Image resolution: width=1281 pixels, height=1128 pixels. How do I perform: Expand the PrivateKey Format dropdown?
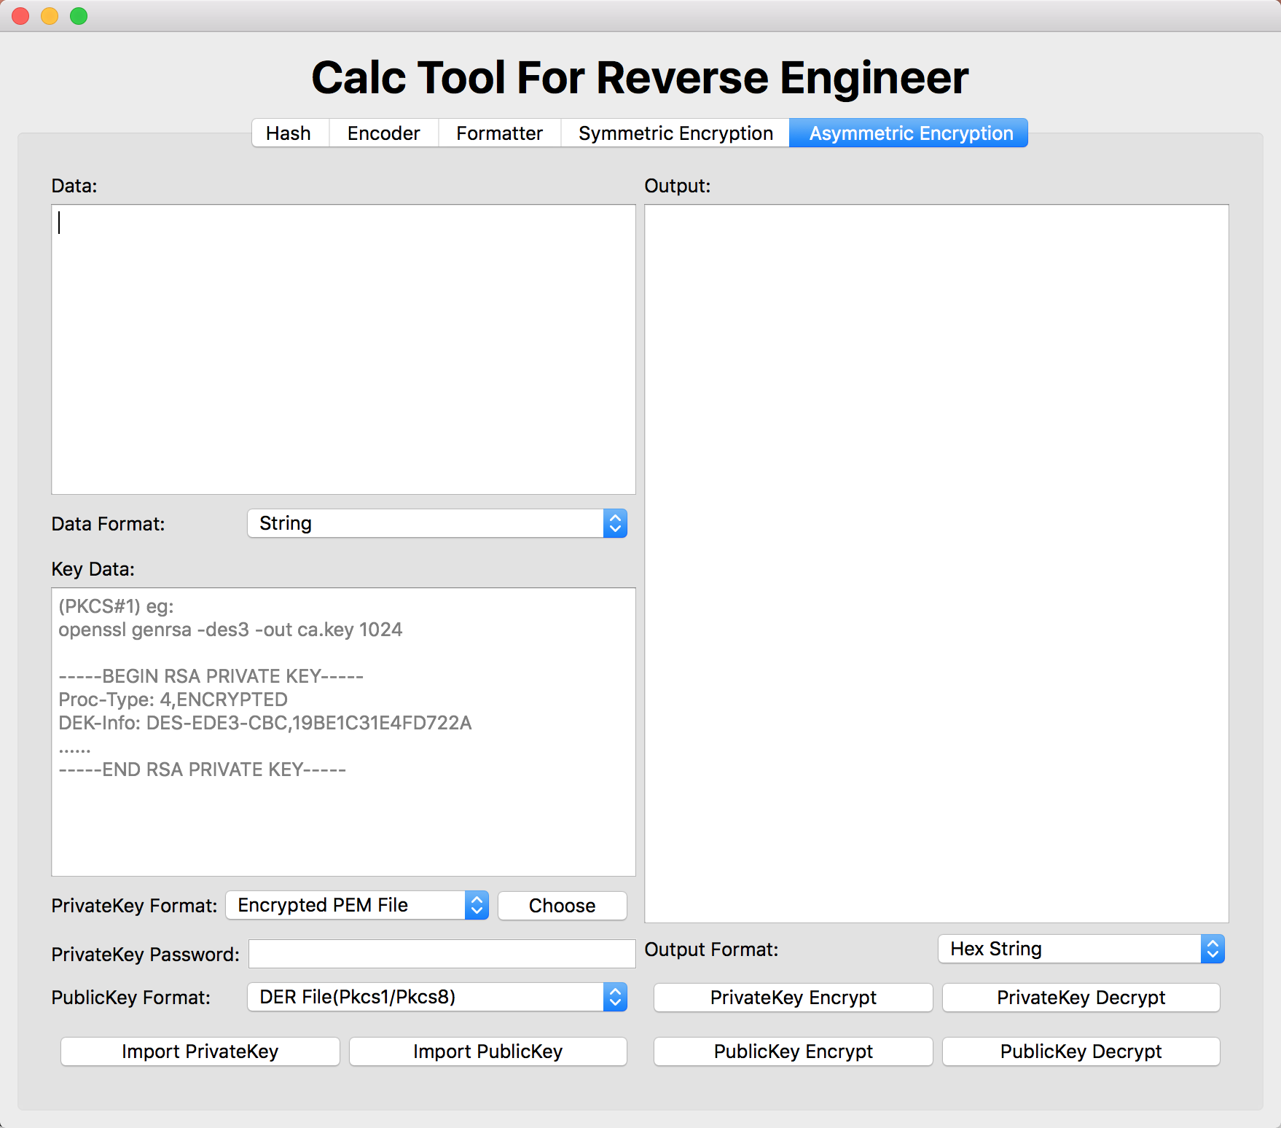[x=357, y=905]
